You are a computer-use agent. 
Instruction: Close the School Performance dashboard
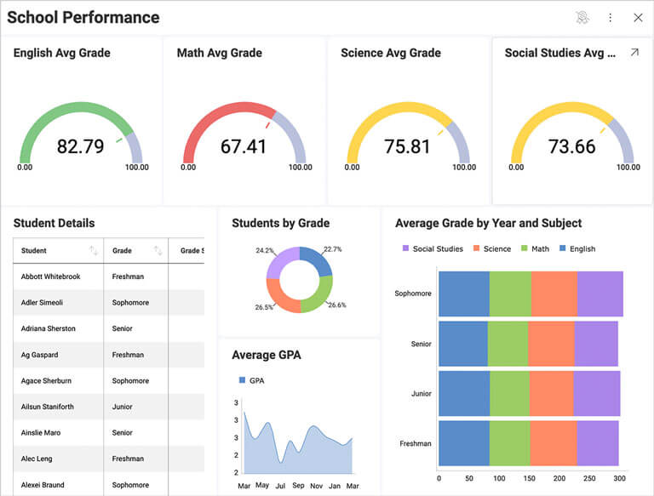[638, 17]
